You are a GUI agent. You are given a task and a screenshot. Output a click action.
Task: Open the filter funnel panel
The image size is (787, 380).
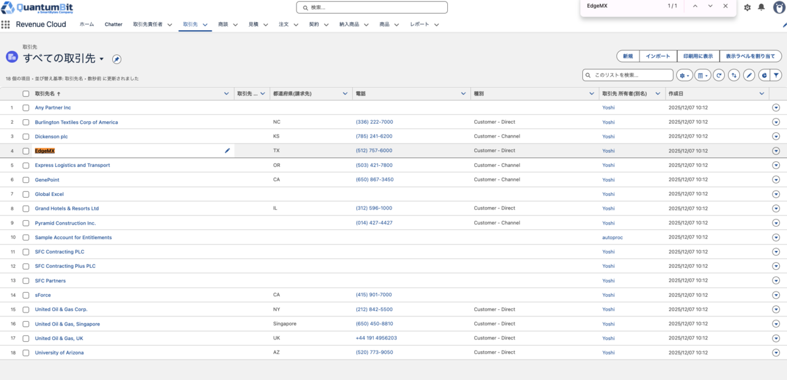(776, 75)
